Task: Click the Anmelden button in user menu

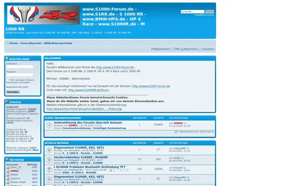Action: pos(13,92)
